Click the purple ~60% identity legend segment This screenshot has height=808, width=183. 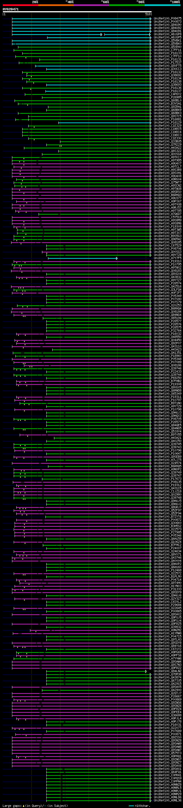click(x=92, y=5)
